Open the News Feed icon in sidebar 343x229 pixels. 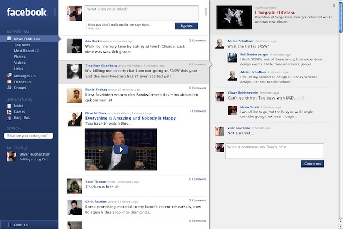[9, 39]
